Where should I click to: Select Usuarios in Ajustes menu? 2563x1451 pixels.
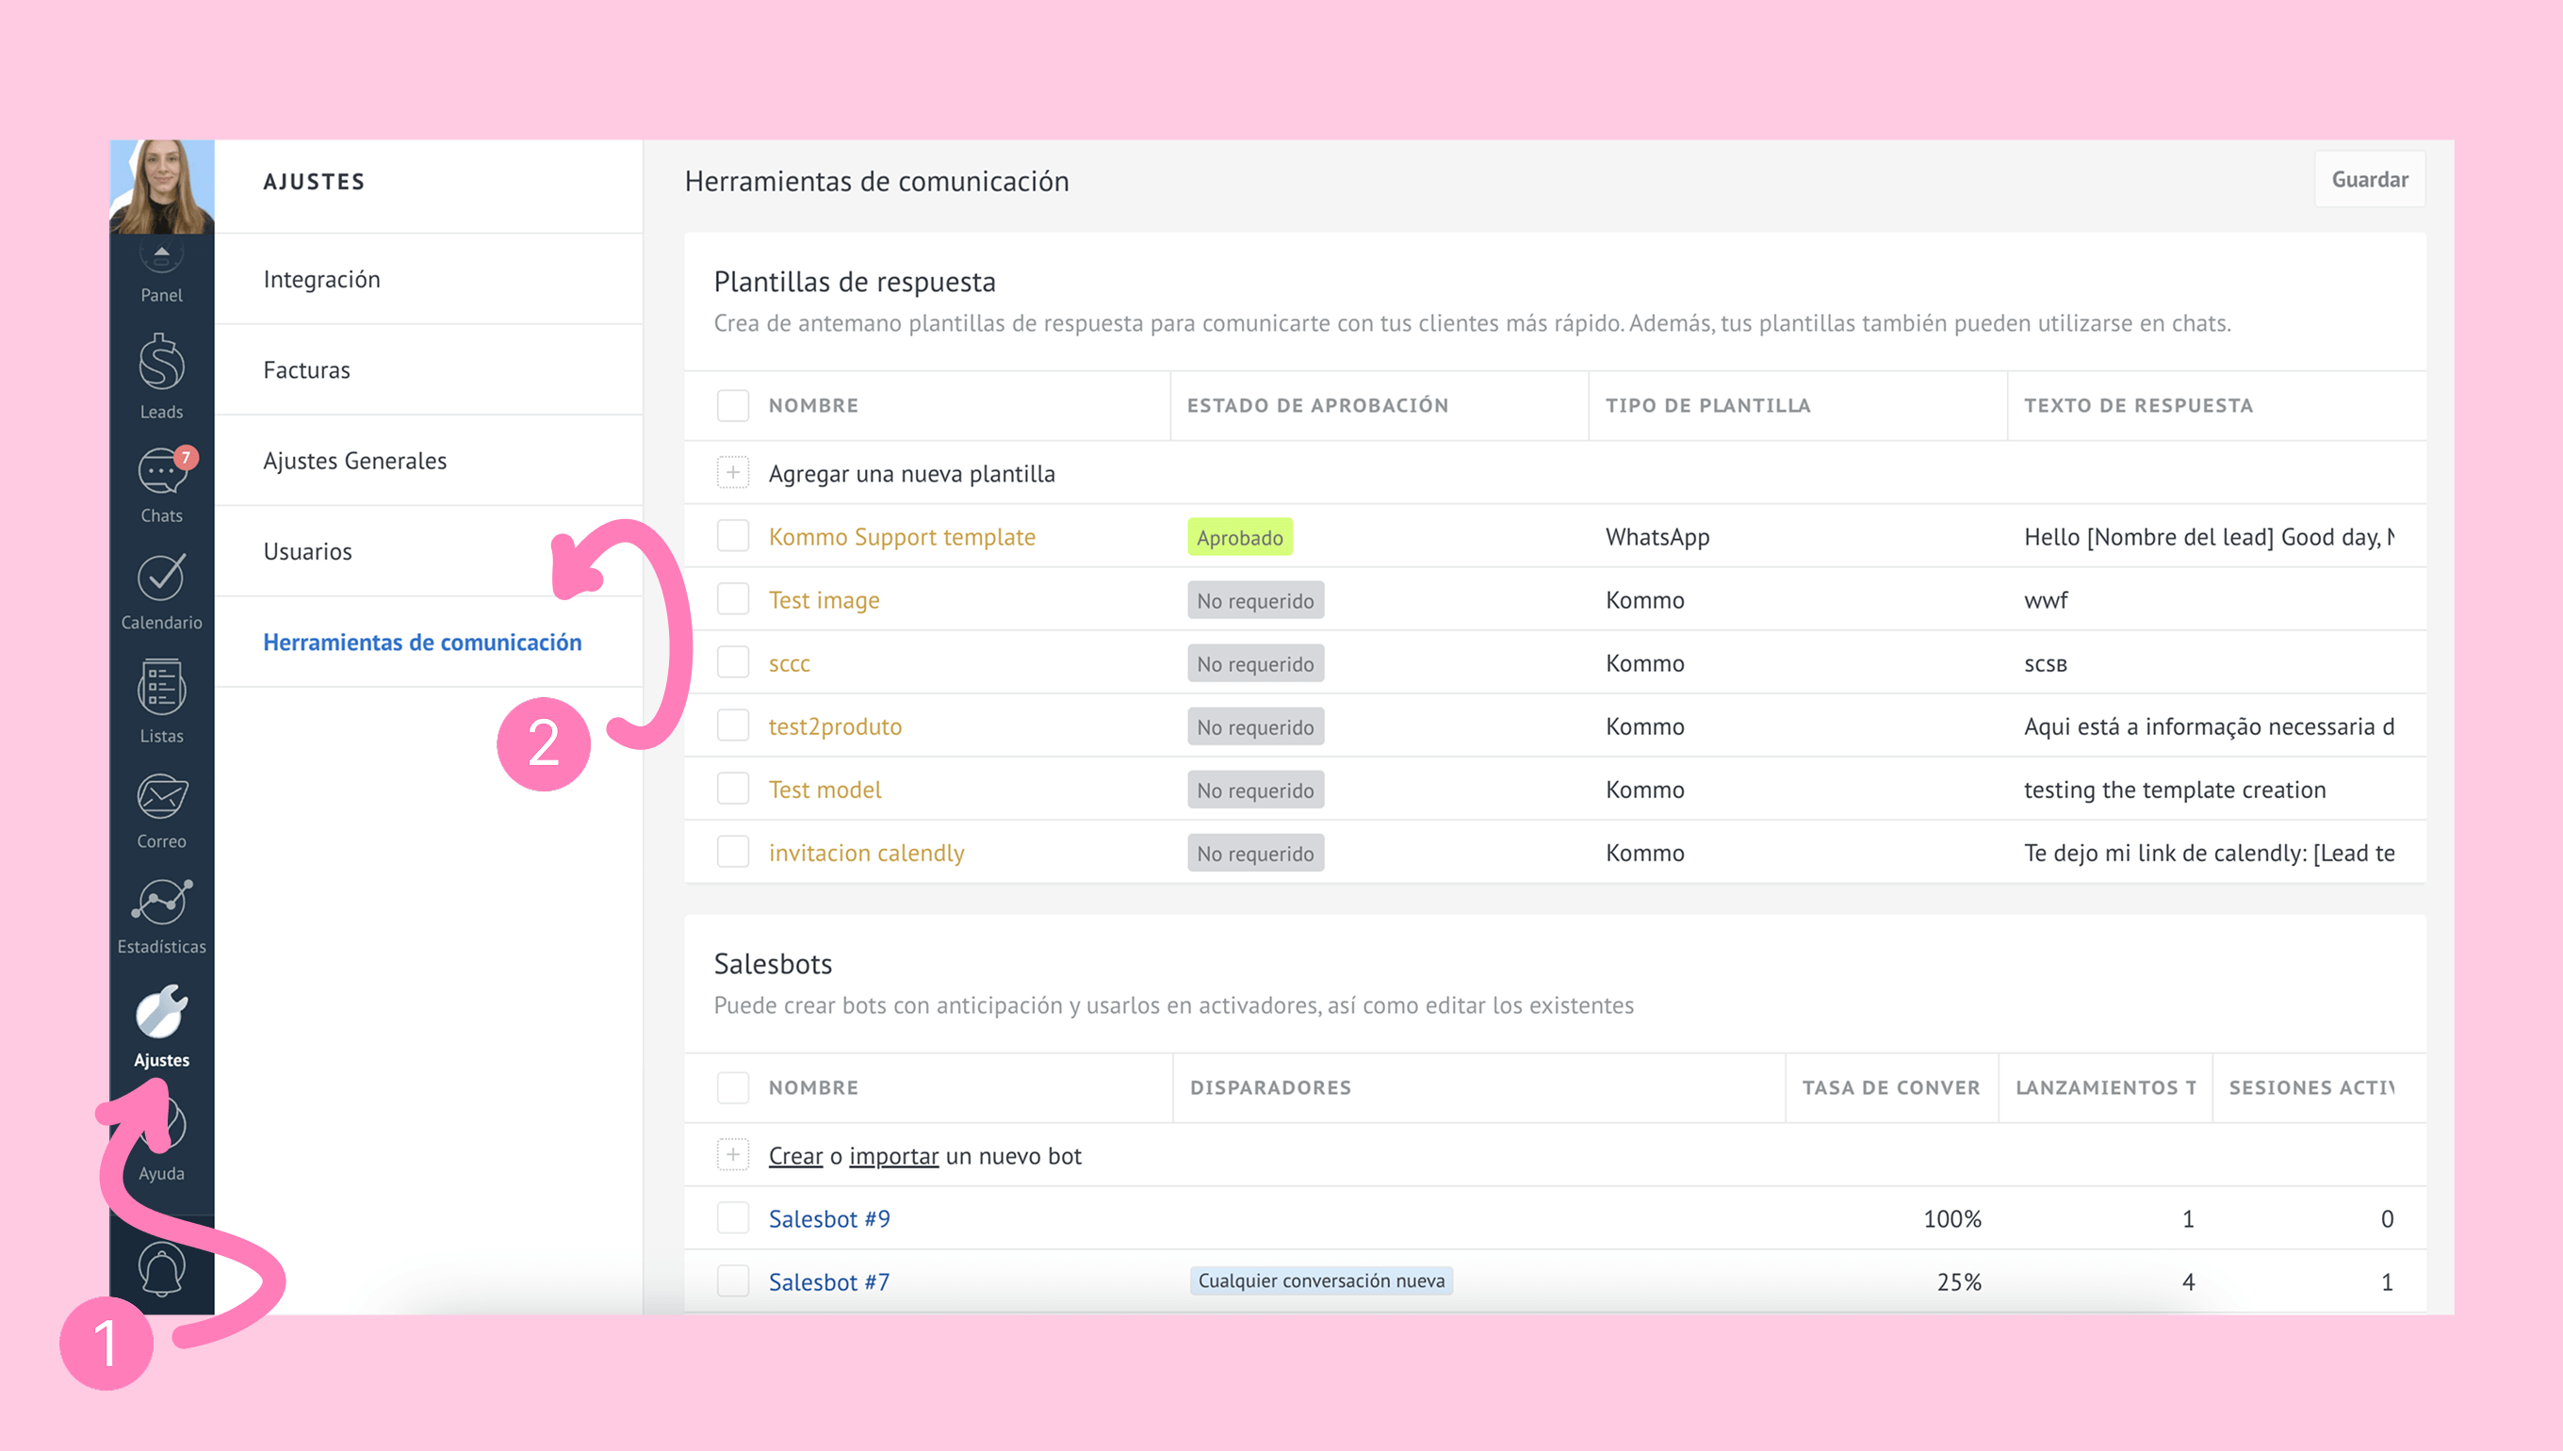coord(308,551)
